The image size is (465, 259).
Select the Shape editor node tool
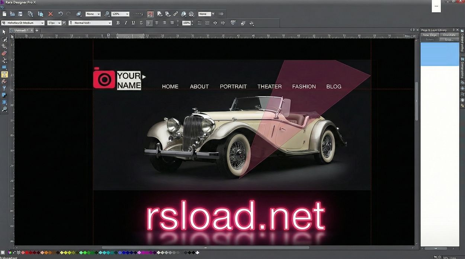tap(4, 60)
